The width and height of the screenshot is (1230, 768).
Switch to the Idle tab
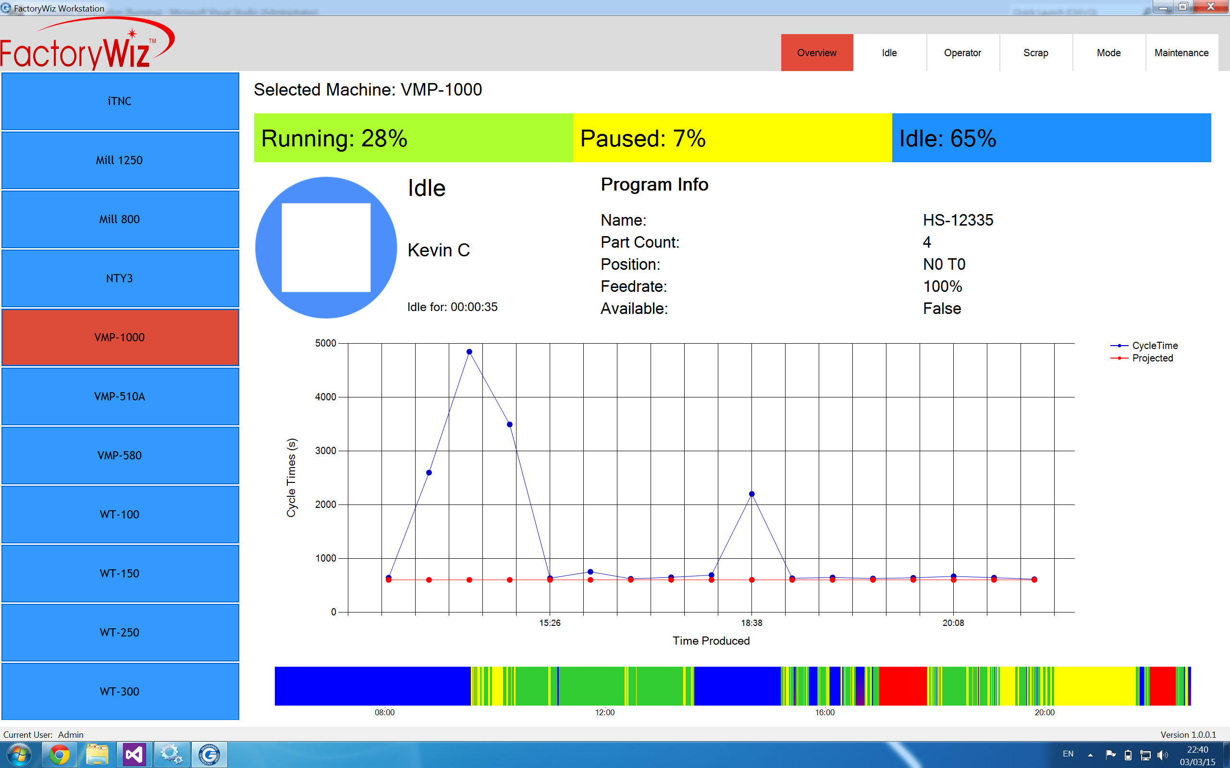point(889,52)
